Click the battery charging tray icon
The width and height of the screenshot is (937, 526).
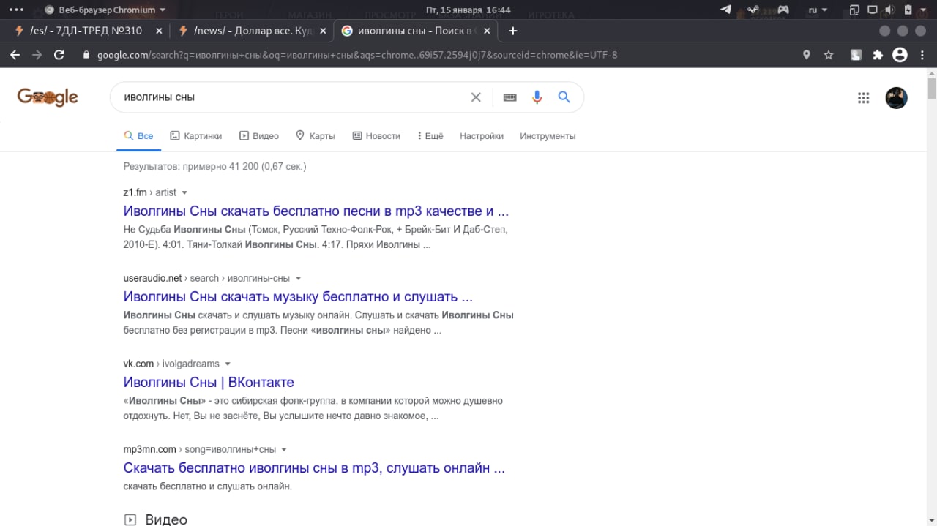pyautogui.click(x=908, y=10)
